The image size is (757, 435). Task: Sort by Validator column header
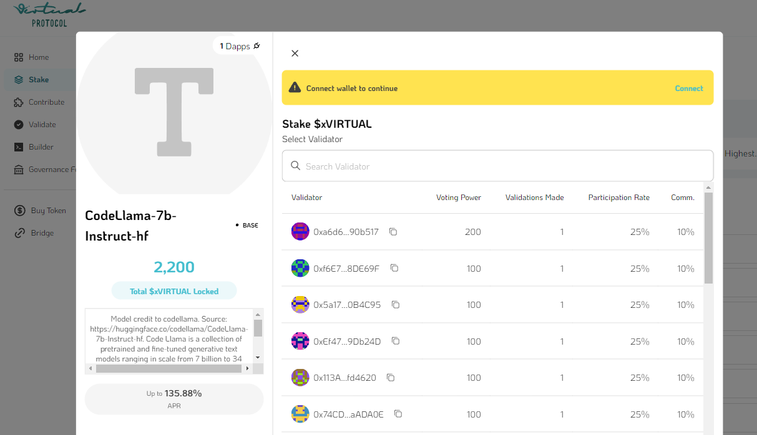point(306,198)
